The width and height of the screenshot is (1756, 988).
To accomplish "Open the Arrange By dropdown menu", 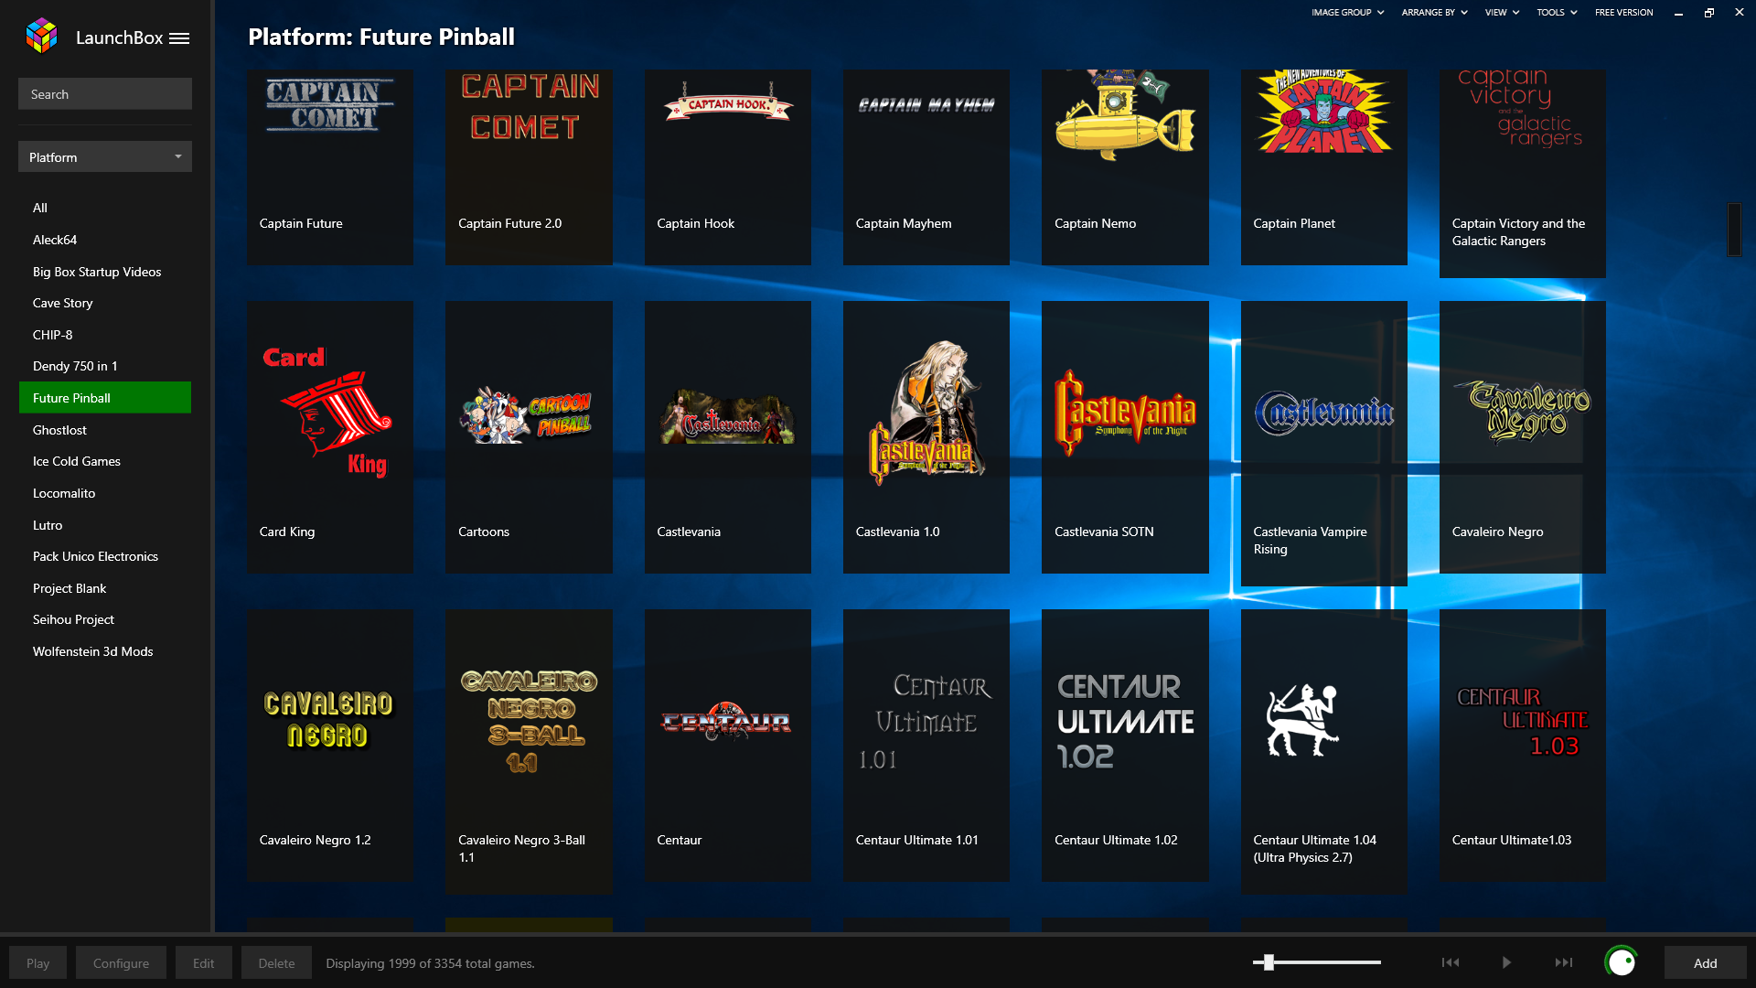I will [1434, 13].
